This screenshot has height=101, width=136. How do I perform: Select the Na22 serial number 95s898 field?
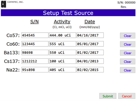(x=35, y=70)
